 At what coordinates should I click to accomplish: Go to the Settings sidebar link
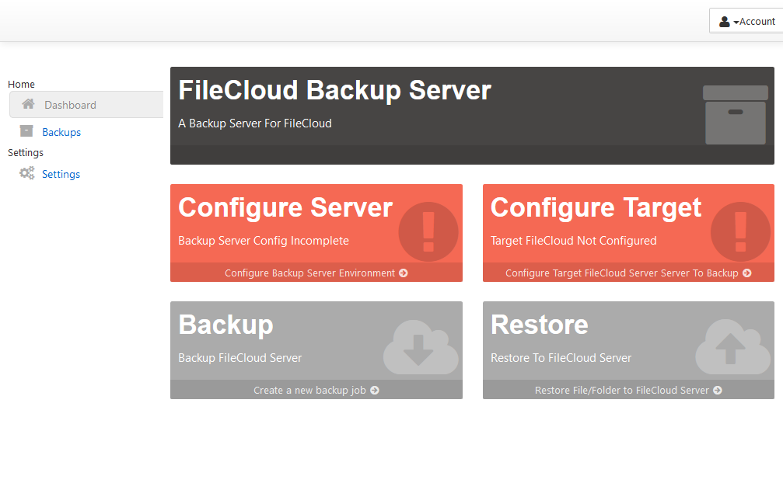pyautogui.click(x=61, y=174)
